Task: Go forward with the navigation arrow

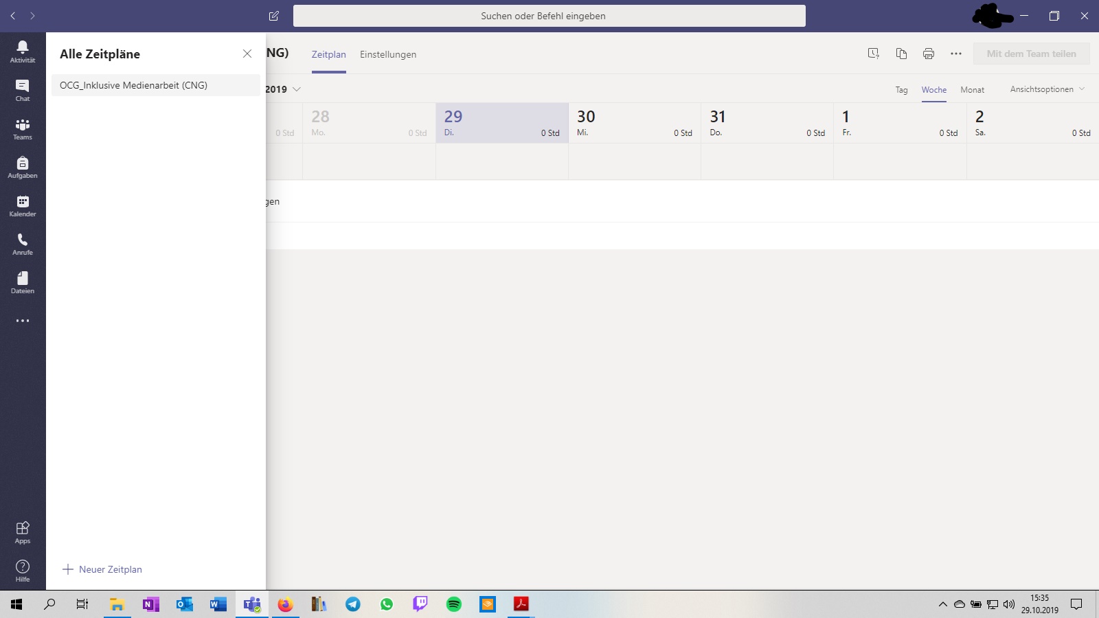Action: (32, 16)
